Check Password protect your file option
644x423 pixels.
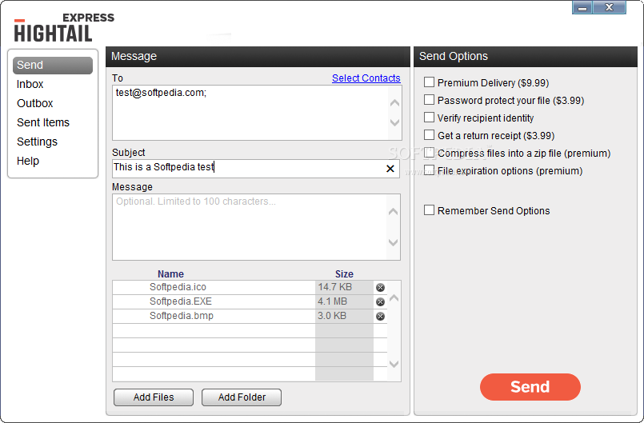[x=429, y=100]
